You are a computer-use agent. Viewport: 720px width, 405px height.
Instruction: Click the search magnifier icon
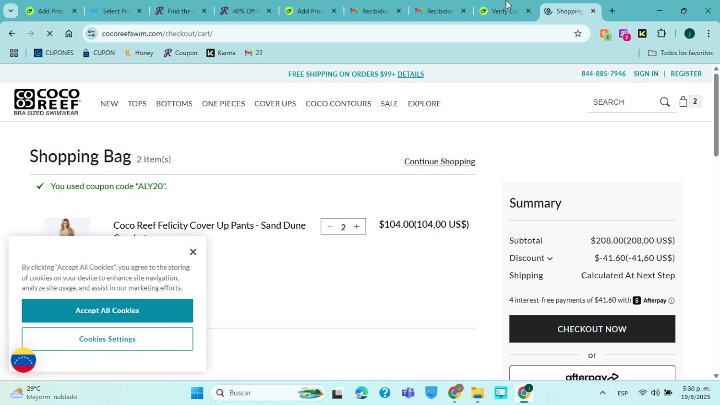point(665,102)
